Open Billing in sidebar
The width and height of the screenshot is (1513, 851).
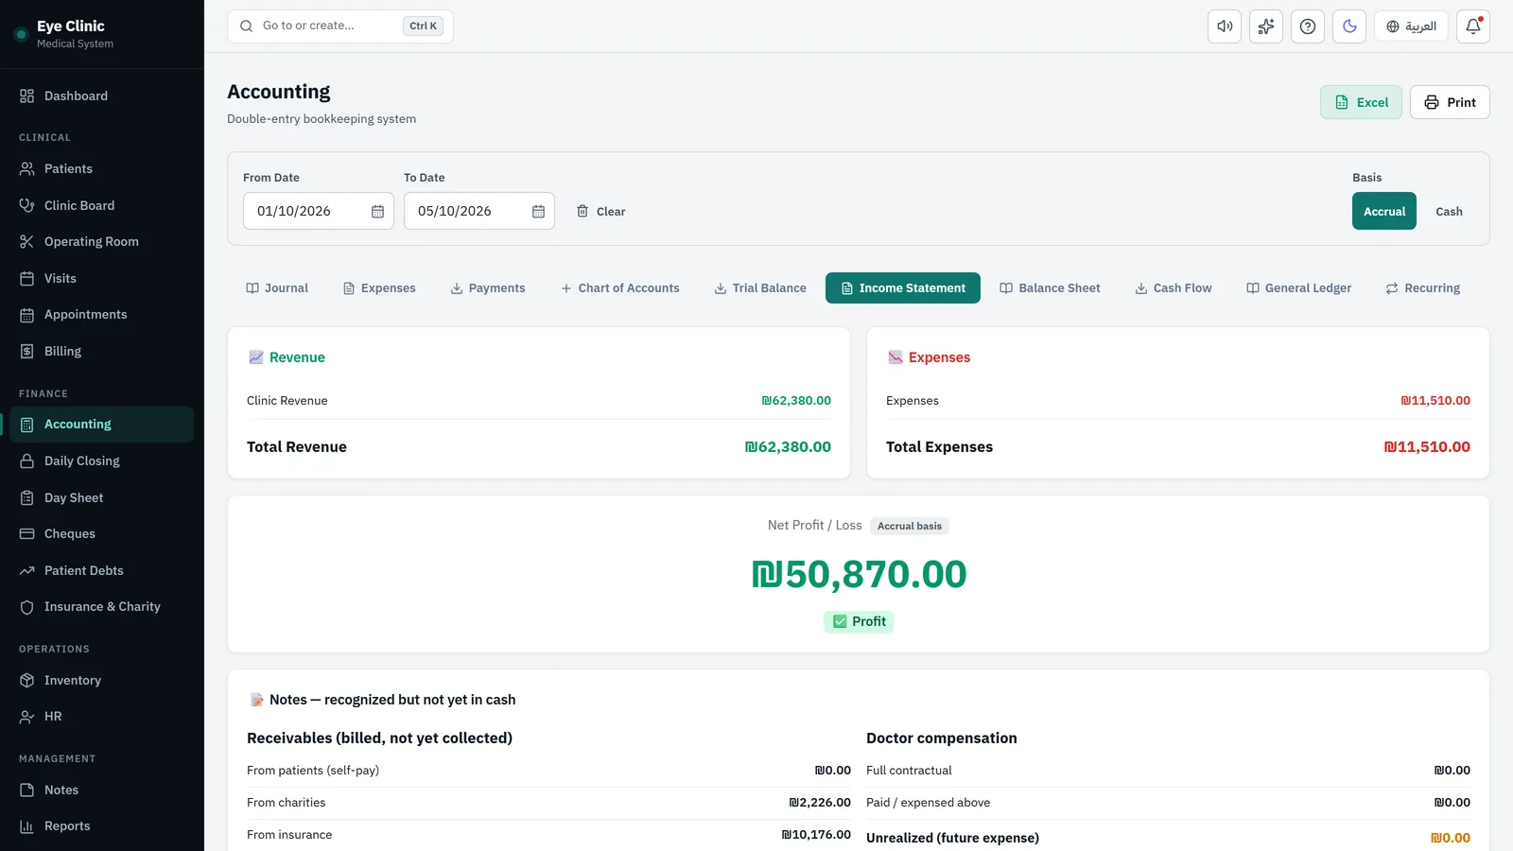click(102, 351)
